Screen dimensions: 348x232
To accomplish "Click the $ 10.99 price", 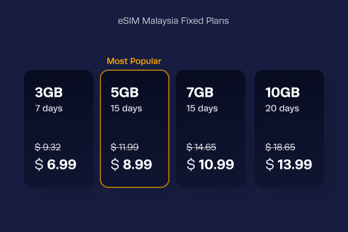I will pyautogui.click(x=210, y=165).
